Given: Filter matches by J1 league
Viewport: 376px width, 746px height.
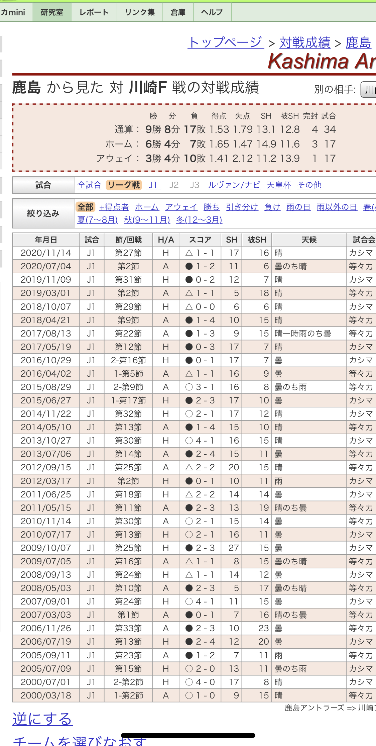Looking at the screenshot, I should [x=153, y=185].
